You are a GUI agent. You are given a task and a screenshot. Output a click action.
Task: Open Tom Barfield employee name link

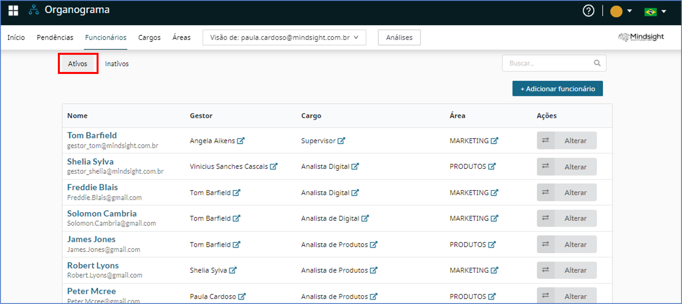click(92, 135)
